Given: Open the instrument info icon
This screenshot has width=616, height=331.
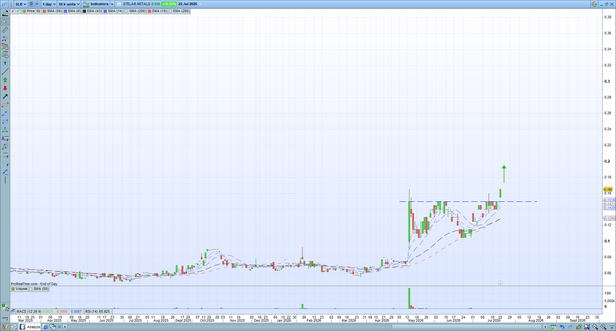Looking at the screenshot, I should (119, 4).
